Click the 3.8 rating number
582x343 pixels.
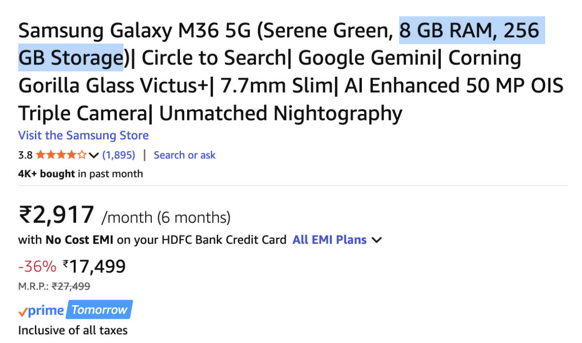(x=25, y=155)
